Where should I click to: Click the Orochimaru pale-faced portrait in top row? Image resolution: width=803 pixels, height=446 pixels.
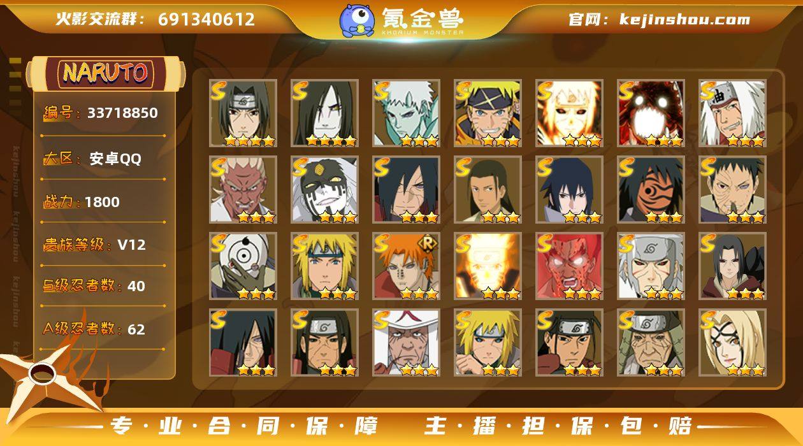click(324, 113)
